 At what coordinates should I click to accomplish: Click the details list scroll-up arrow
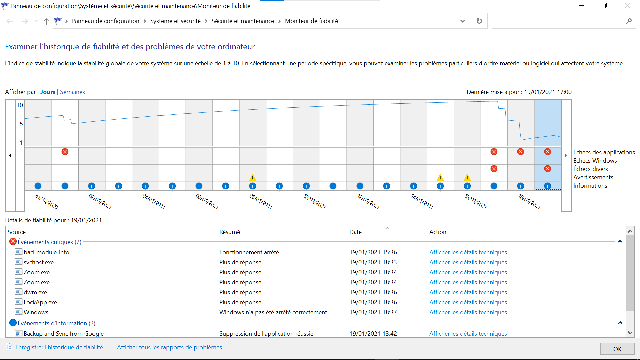(630, 231)
